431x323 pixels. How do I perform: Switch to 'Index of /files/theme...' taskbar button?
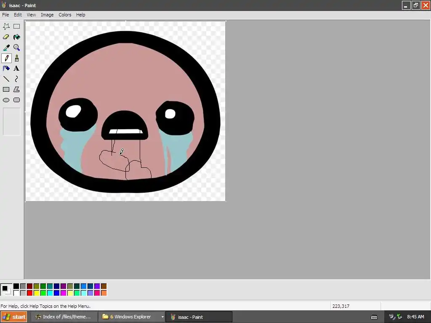coord(64,317)
